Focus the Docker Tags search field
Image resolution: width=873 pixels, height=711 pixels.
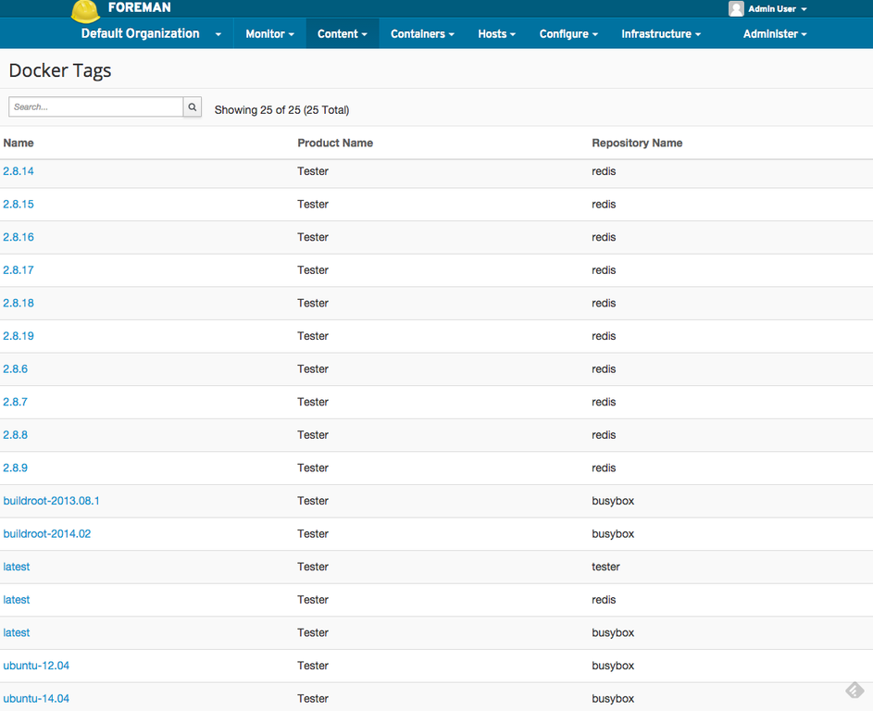pos(96,107)
